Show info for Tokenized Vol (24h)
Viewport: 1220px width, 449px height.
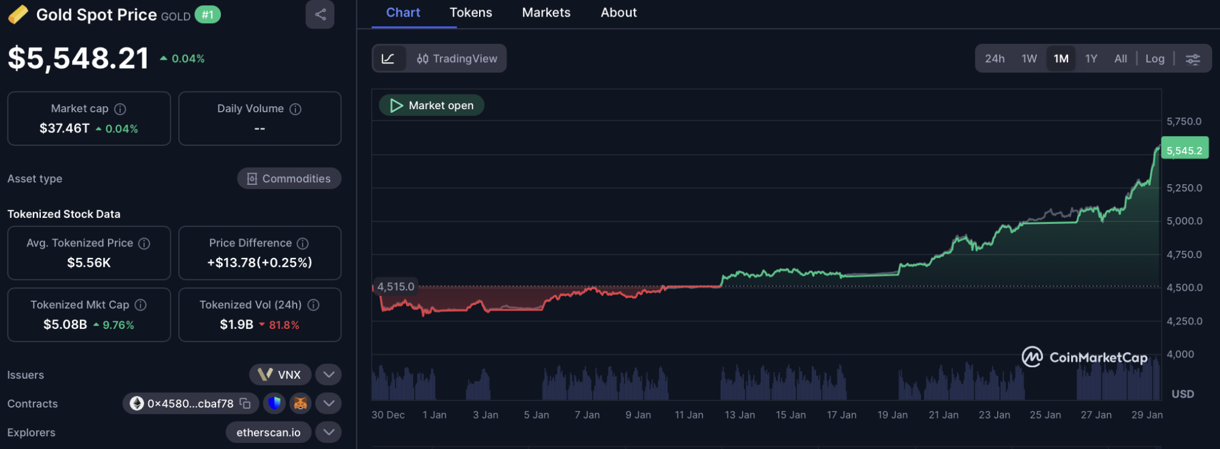click(x=314, y=305)
